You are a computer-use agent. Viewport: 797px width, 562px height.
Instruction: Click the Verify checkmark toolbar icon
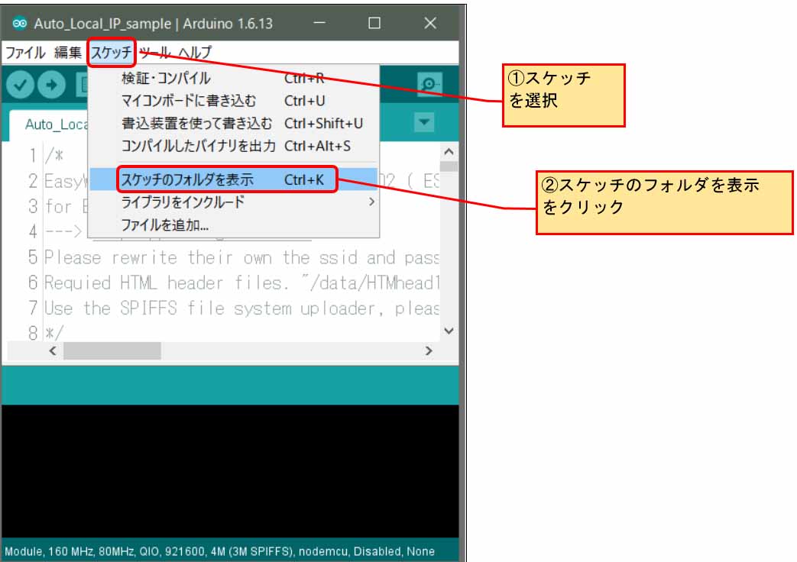coord(21,85)
